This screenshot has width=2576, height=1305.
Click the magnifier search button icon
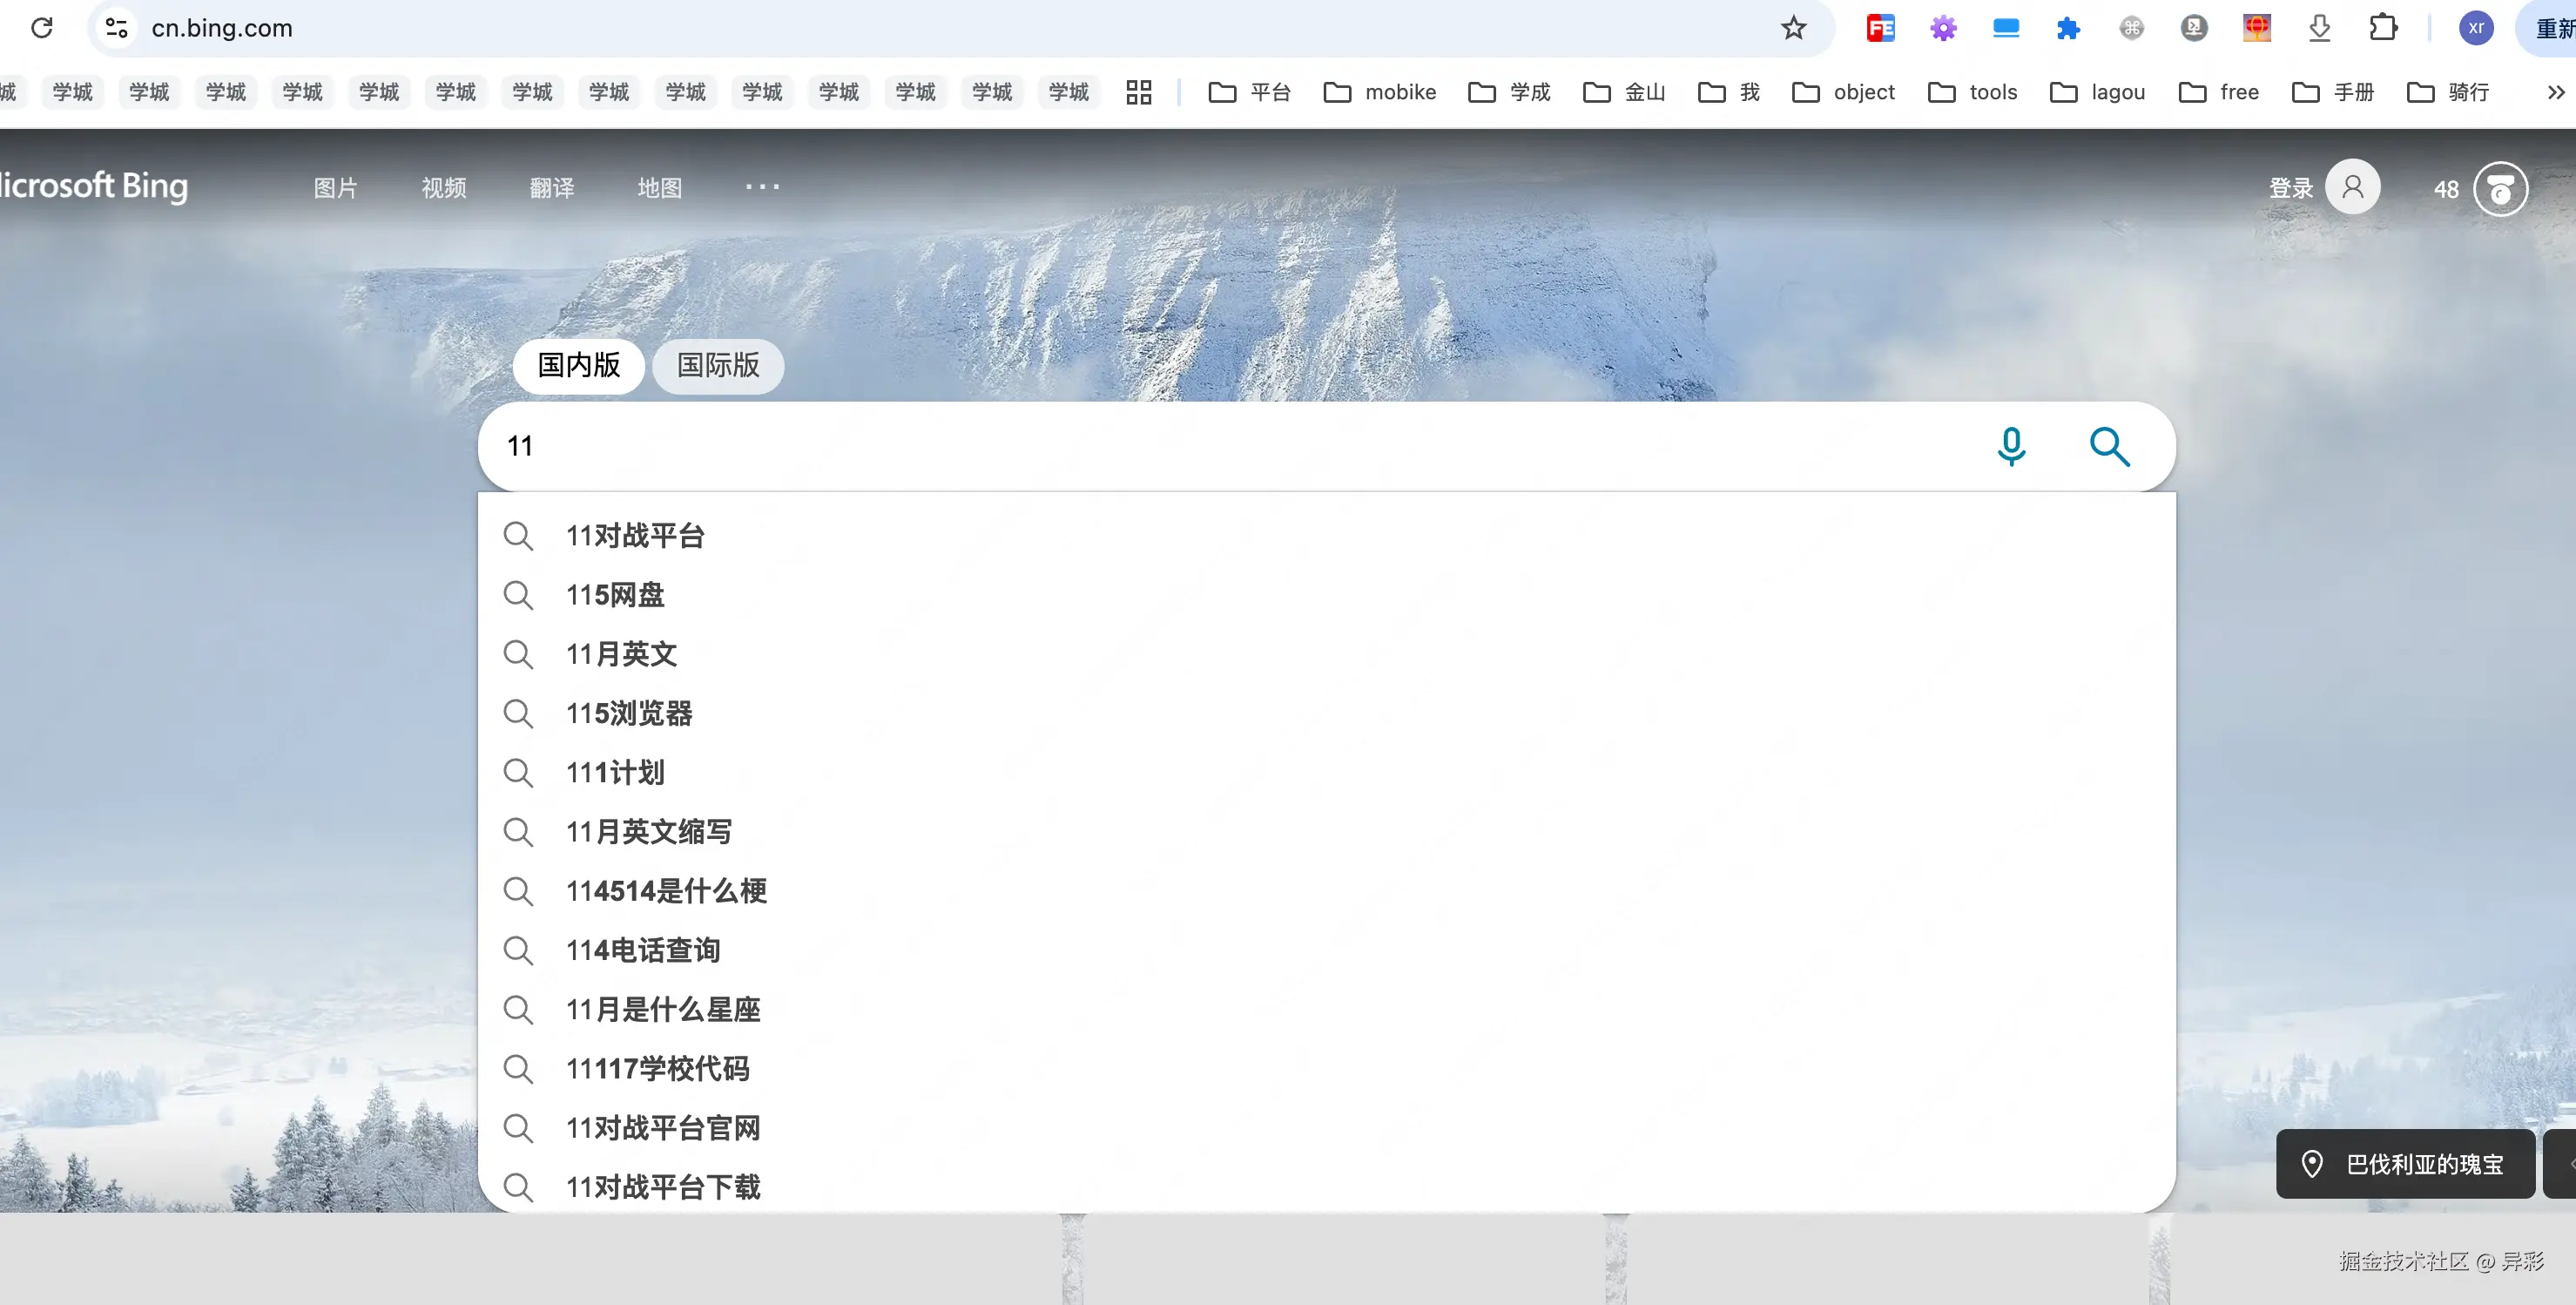2109,446
